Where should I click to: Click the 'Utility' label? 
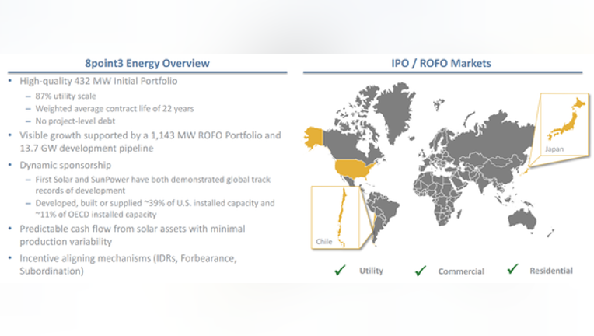pos(372,271)
